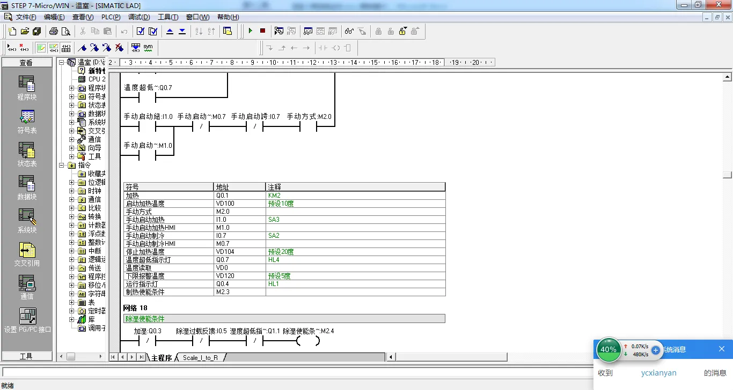Apply all symbols to the project
Screen dimensions: 733x390
[136, 48]
